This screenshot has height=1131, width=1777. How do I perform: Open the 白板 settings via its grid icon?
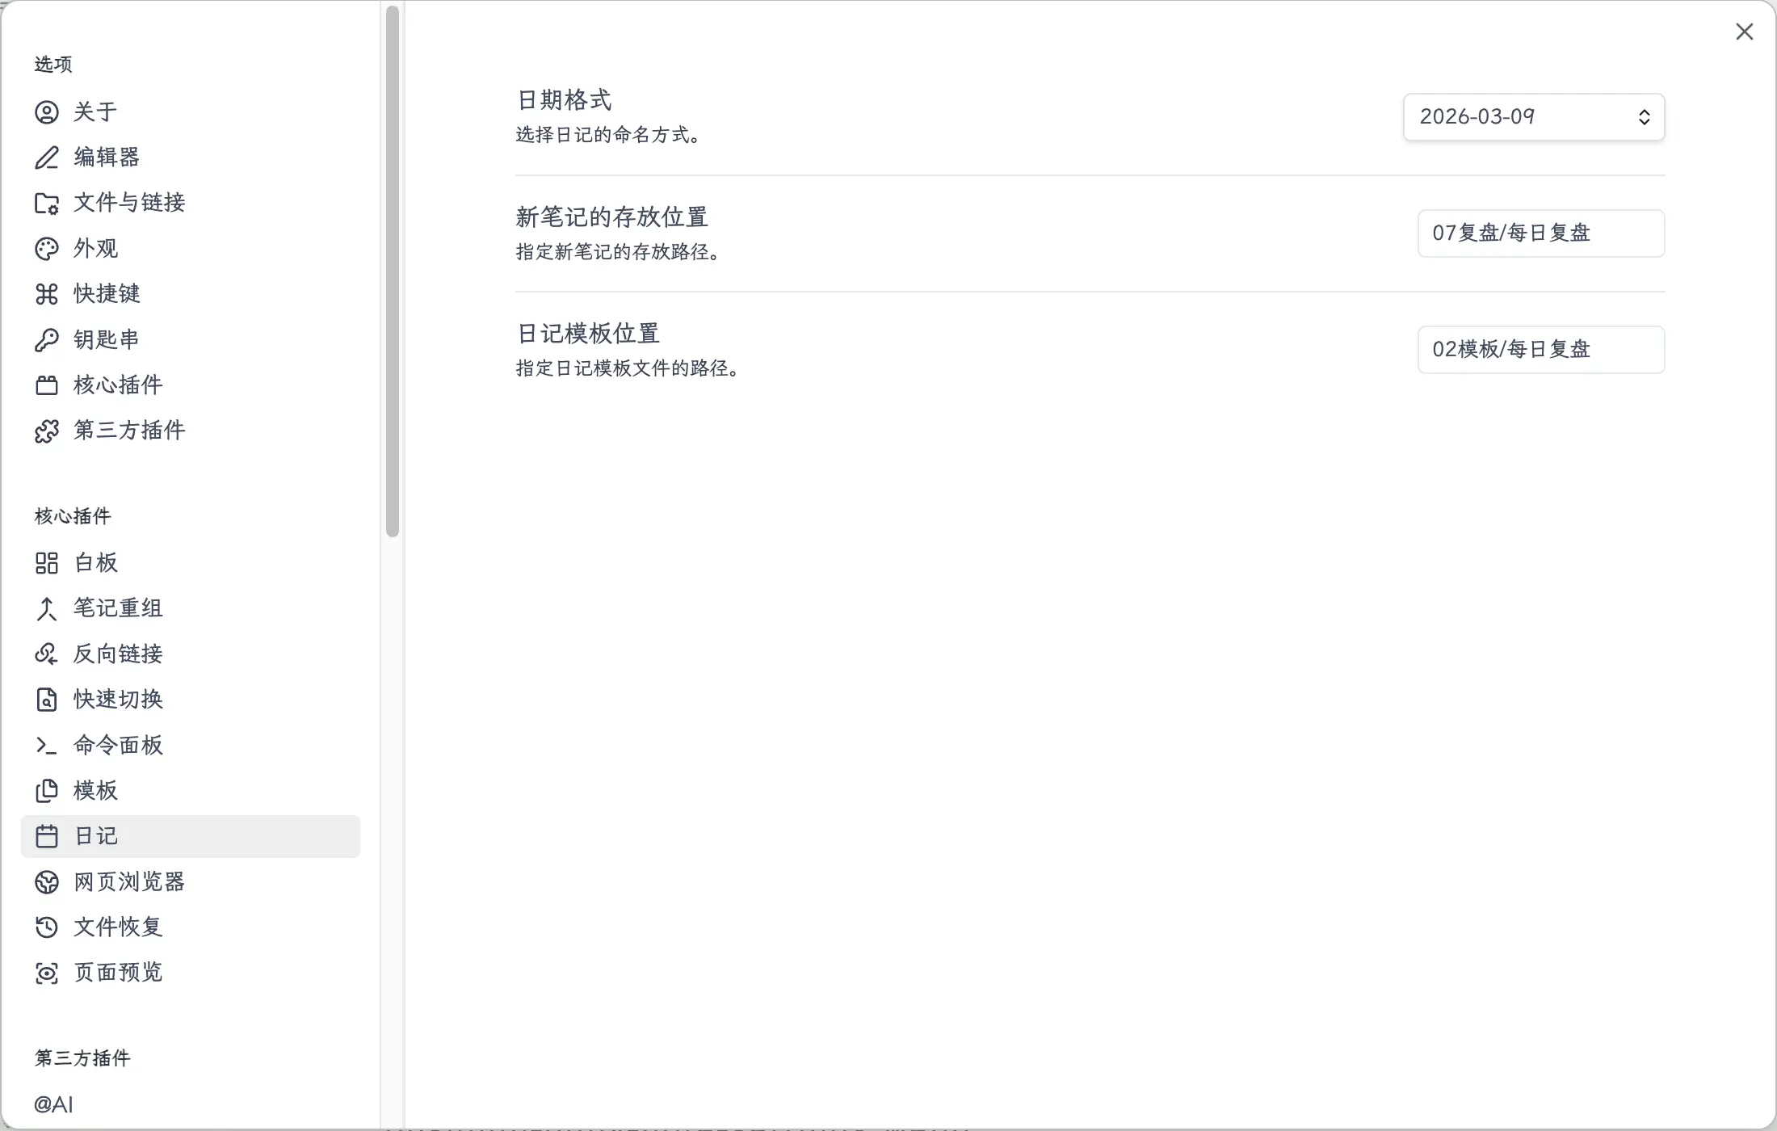pyautogui.click(x=47, y=563)
